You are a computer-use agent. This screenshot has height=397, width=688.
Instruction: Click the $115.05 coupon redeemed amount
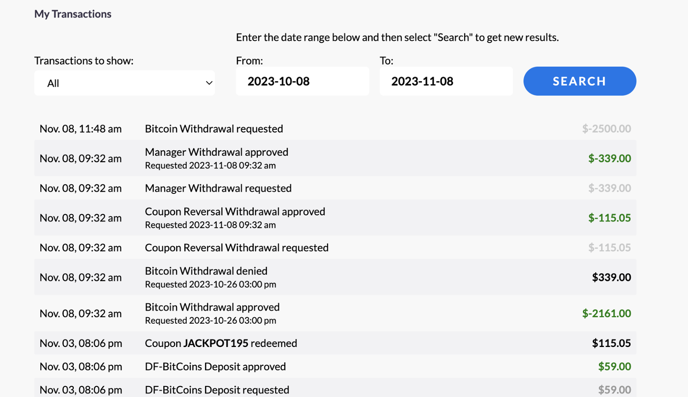[611, 343]
